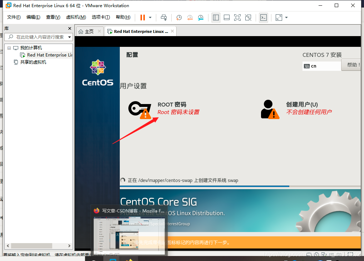Open console view icon
The width and height of the screenshot is (364, 261).
tap(264, 18)
